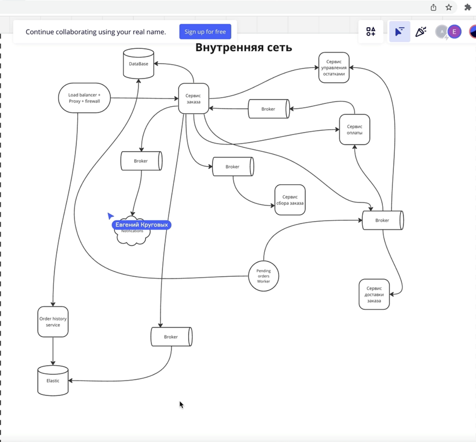
Task: Select the Order history service rectangle
Action: click(x=53, y=322)
